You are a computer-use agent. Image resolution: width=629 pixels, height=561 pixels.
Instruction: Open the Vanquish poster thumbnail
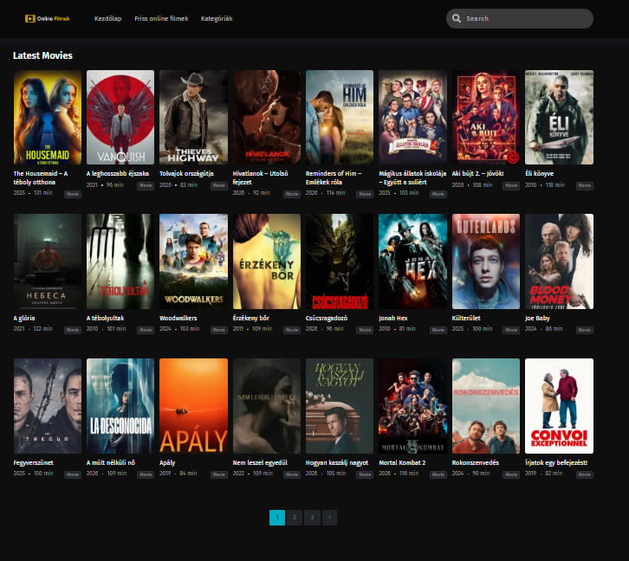(120, 118)
